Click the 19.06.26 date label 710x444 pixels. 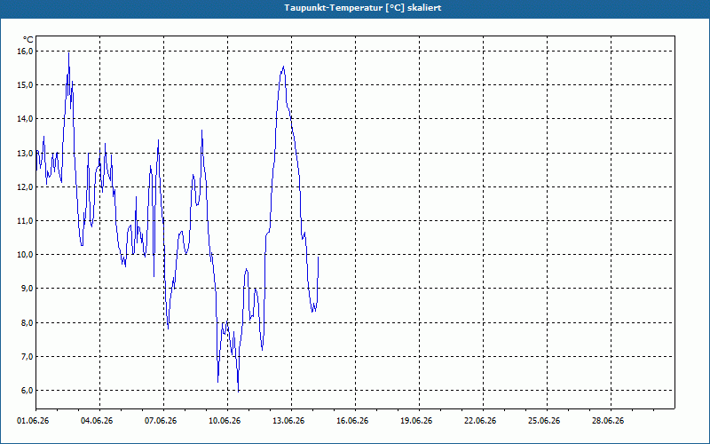[x=416, y=421]
